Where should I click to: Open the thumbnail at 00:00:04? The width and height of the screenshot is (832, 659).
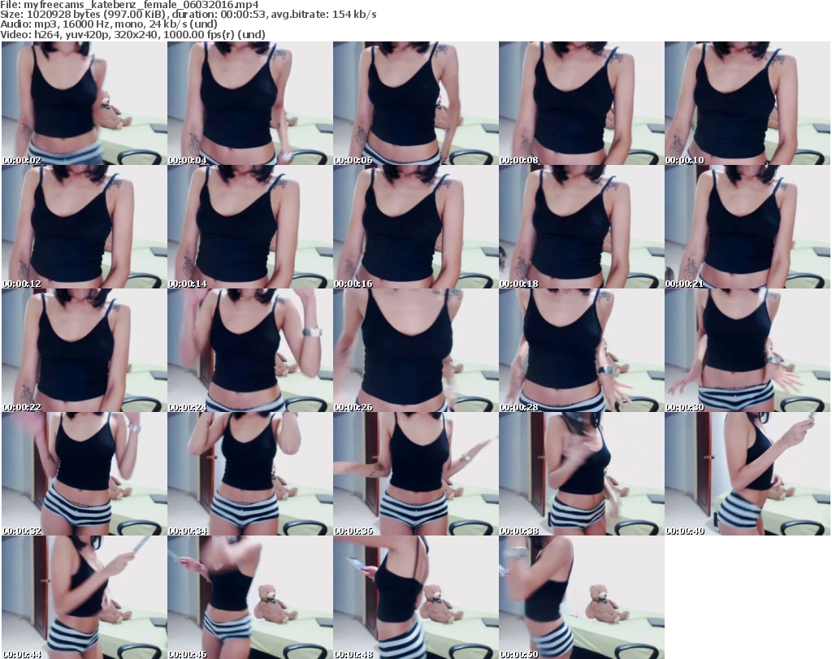pyautogui.click(x=250, y=103)
